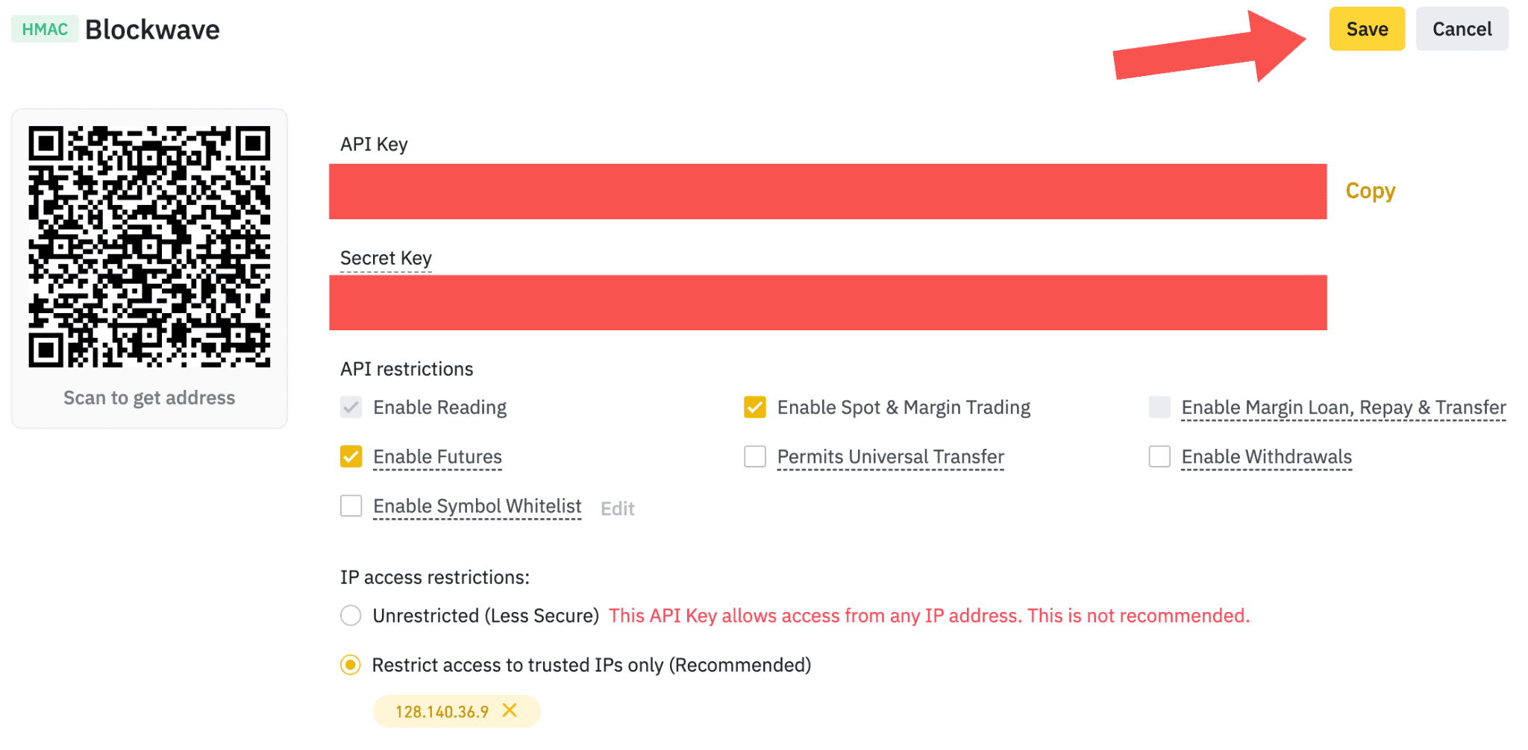1528x750 pixels.
Task: Click the QR code image
Action: click(149, 247)
